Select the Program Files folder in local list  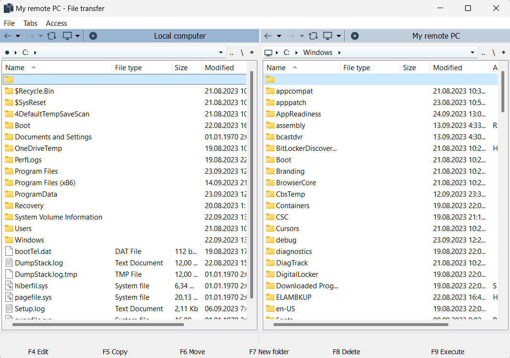36,171
